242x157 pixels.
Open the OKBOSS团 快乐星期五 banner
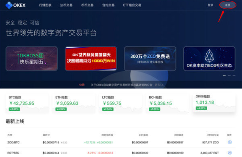click(x=31, y=59)
